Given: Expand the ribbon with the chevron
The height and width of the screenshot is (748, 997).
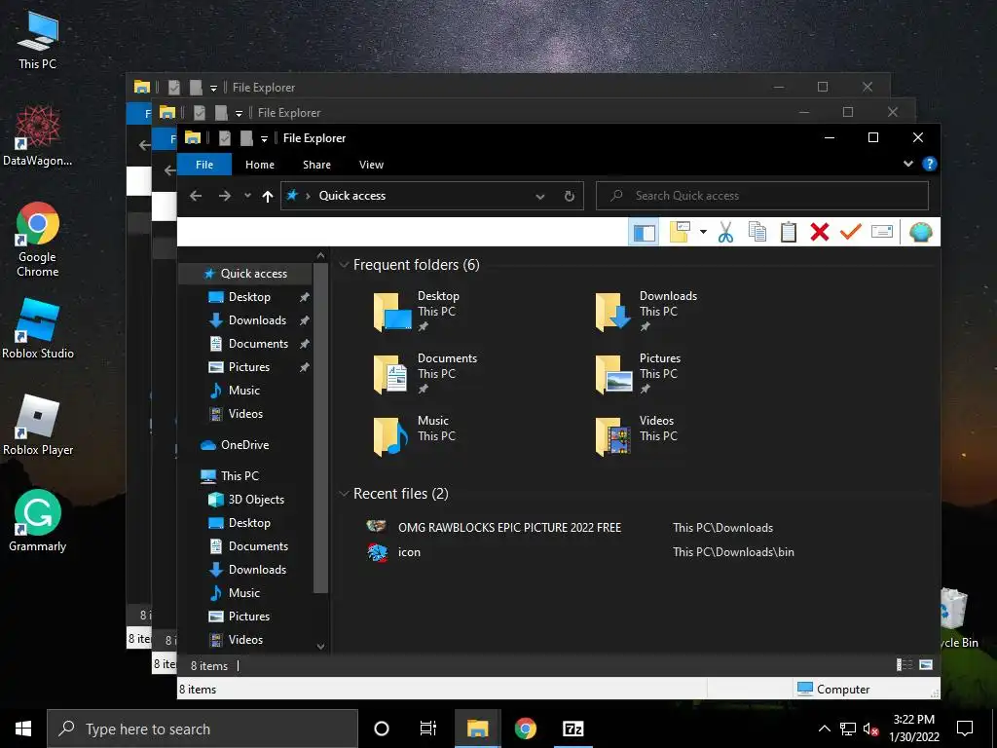Looking at the screenshot, I should tap(908, 164).
